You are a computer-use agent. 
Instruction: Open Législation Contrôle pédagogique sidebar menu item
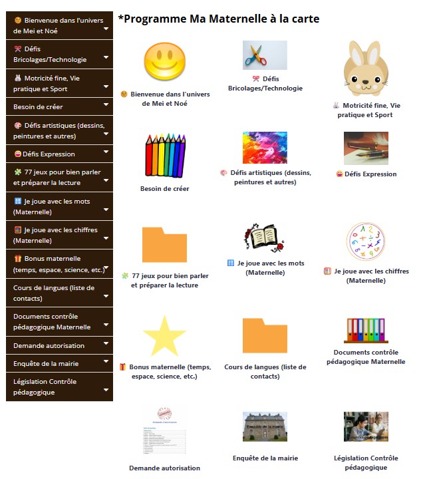(60, 387)
